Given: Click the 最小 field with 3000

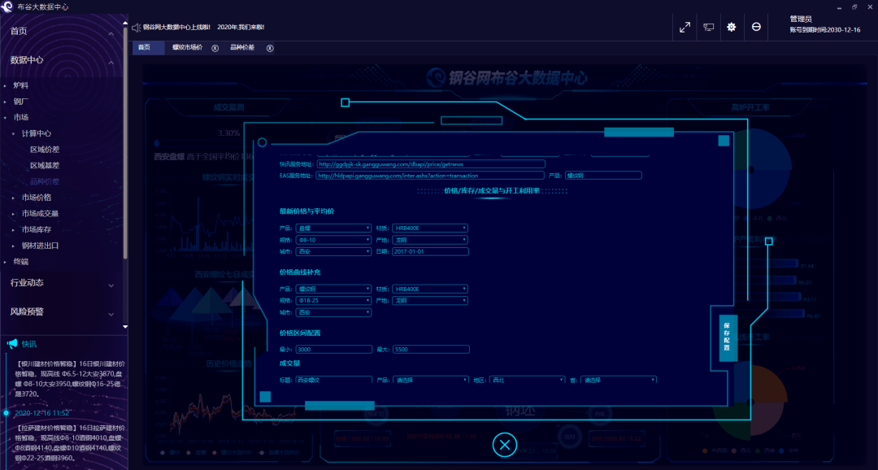Looking at the screenshot, I should tap(334, 349).
